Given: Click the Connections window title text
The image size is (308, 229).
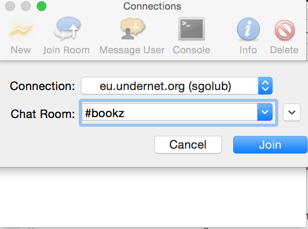Looking at the screenshot, I should click(x=152, y=6).
